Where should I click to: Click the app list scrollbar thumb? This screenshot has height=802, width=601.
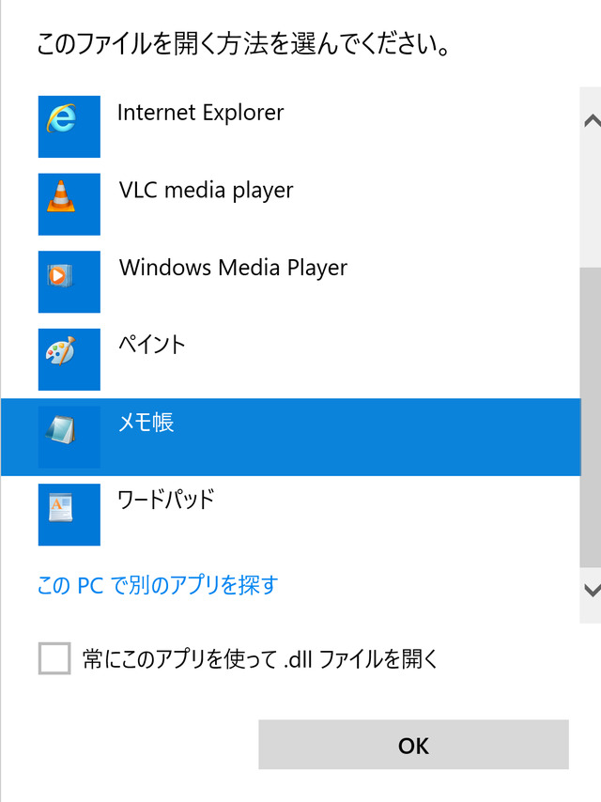(x=591, y=417)
